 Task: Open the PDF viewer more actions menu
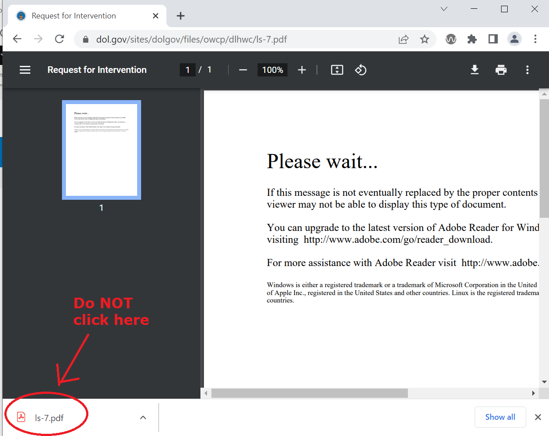(x=527, y=70)
